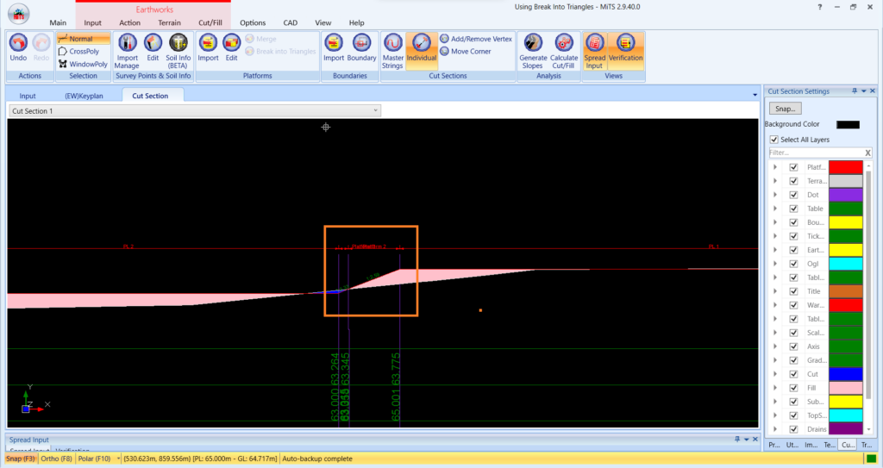
Task: Close the Spread Input panel
Action: point(755,440)
